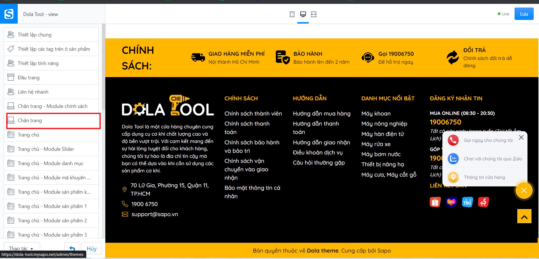The width and height of the screenshot is (539, 259).
Task: Open Trang chủ section
Action: point(51,135)
